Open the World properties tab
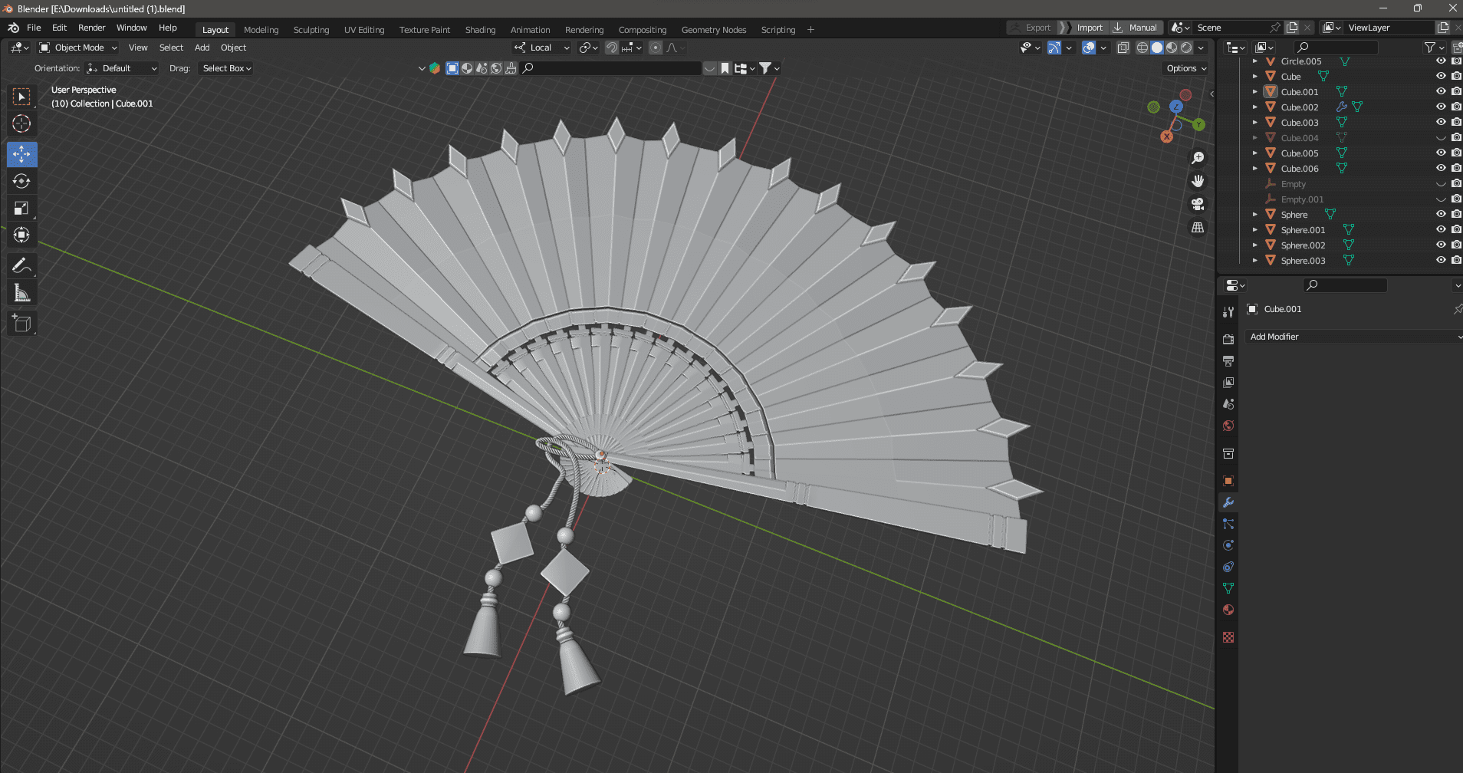1463x773 pixels. 1228,426
